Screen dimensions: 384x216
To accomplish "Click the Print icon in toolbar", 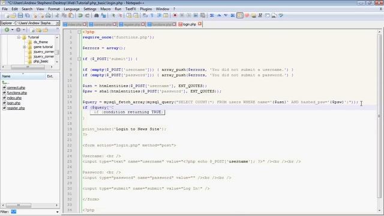I will pyautogui.click(x=48, y=16).
